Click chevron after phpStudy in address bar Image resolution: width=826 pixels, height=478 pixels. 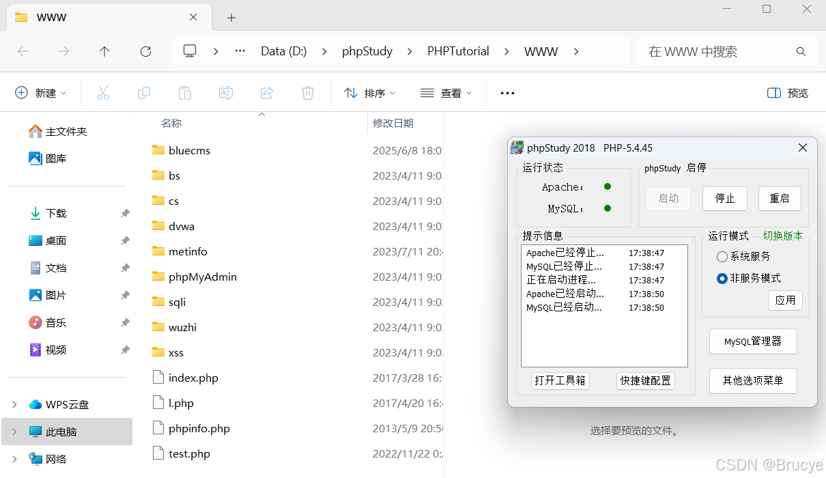(410, 51)
